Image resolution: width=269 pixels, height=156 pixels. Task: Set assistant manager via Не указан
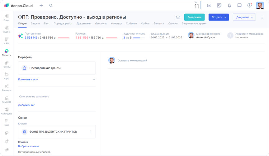(x=242, y=37)
